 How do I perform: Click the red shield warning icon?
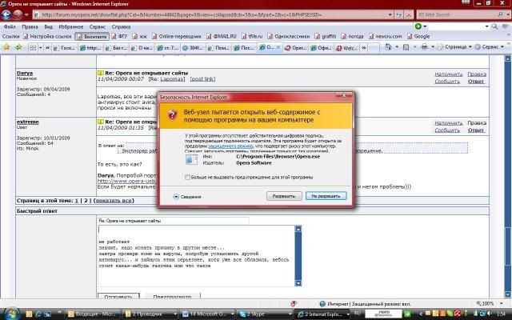click(173, 115)
